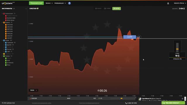Screen dimensions: 187x105
Task: Click the orange USD/CAD square icon
Action: point(6,34)
